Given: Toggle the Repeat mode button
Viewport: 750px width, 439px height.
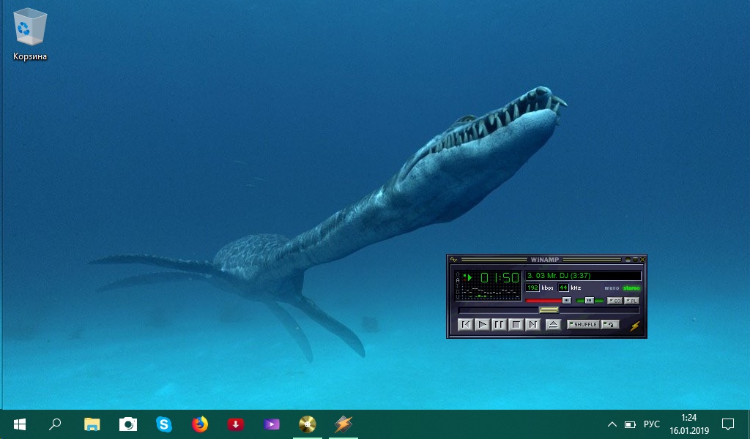Looking at the screenshot, I should [x=610, y=325].
